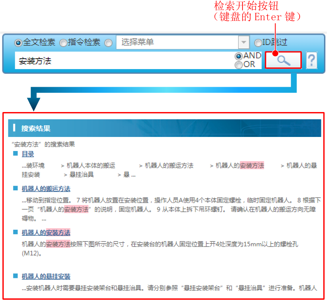Open the 机器人的悬挂安装 result link
The width and height of the screenshot is (327, 300).
point(46,276)
